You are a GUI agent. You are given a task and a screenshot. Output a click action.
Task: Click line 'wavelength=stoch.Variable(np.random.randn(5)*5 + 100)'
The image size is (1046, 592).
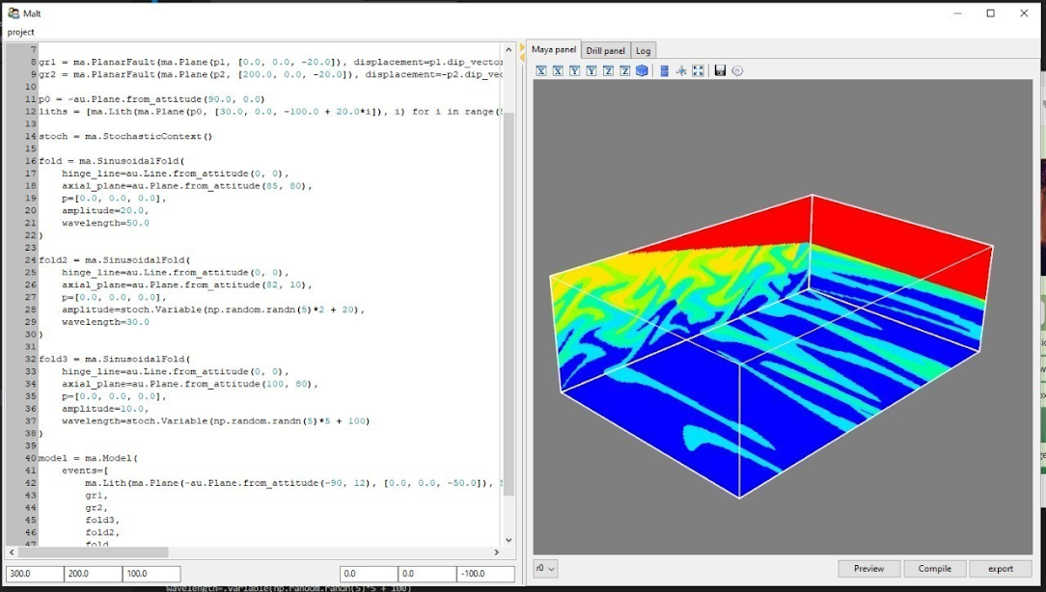(x=215, y=420)
